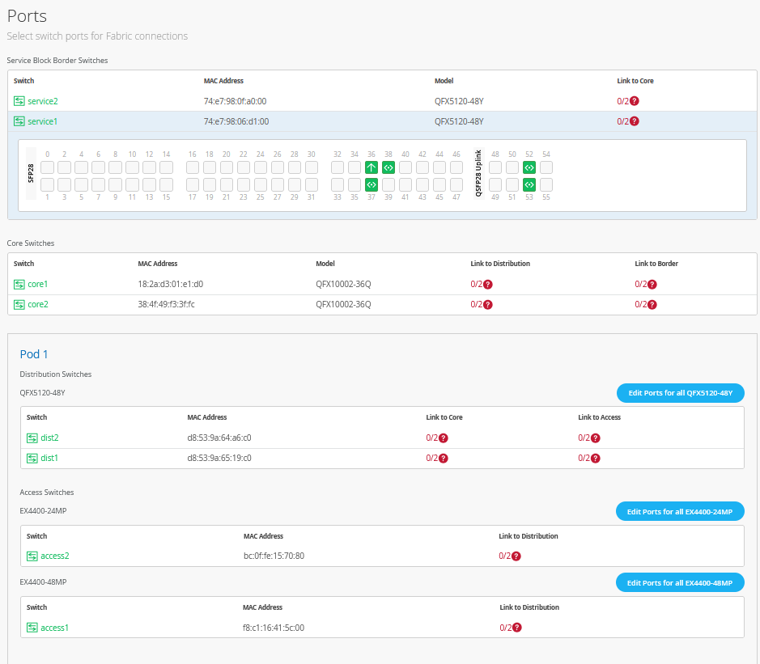Image resolution: width=760 pixels, height=664 pixels.
Task: Click the switch icon beside dist2
Action: [x=32, y=438]
